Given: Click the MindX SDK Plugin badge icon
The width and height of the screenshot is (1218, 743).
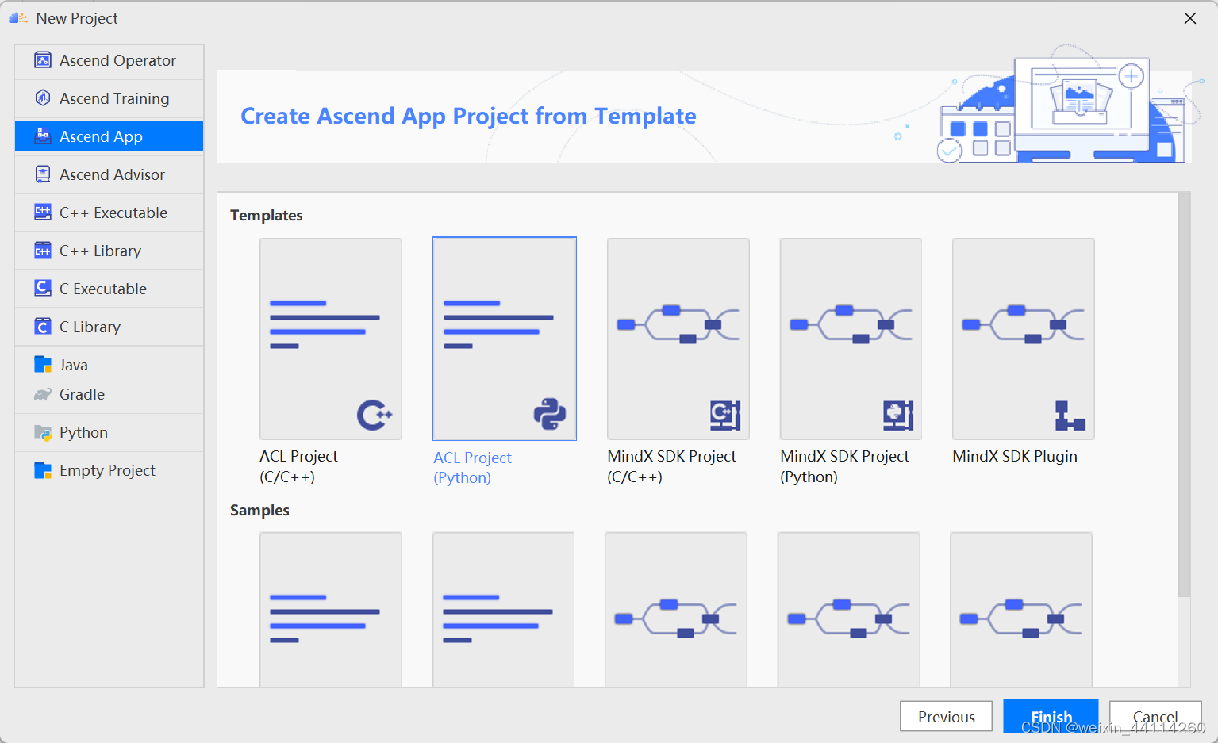Looking at the screenshot, I should (x=1070, y=416).
